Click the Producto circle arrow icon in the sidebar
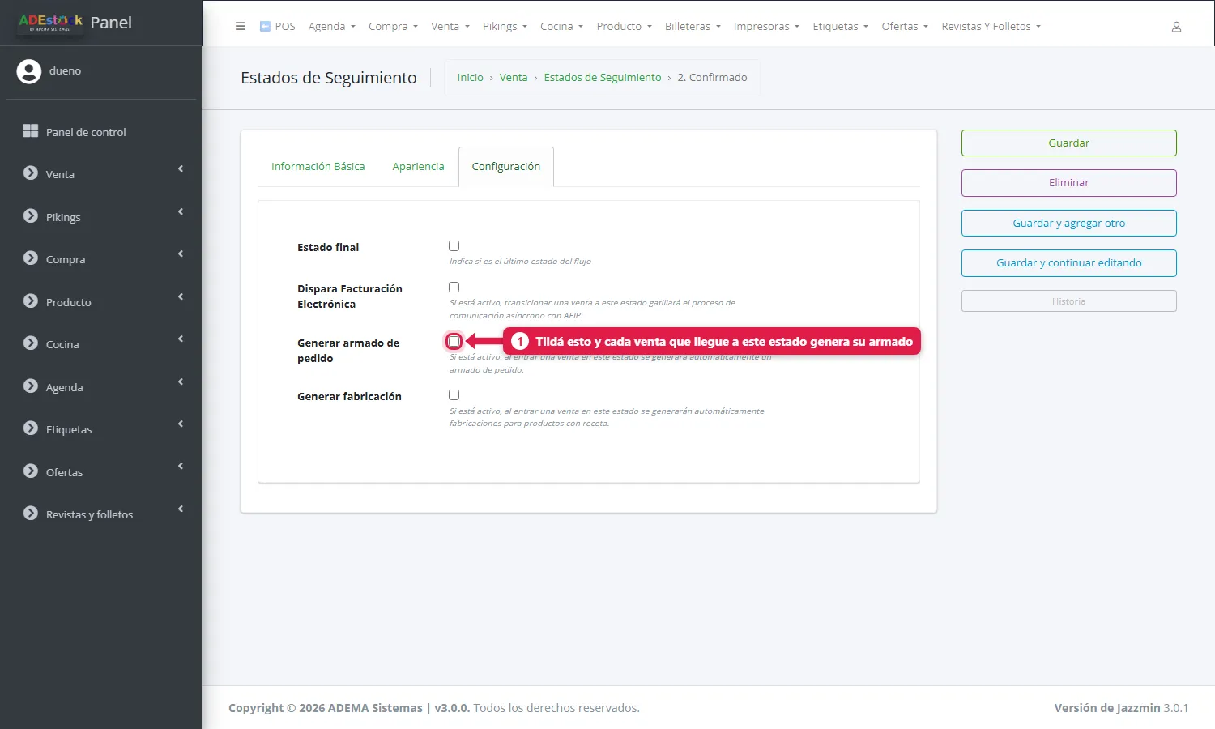1215x729 pixels. point(31,301)
